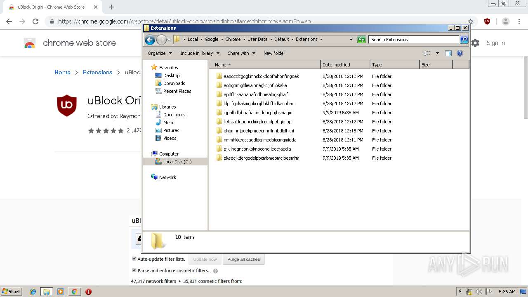Select folder pkedcjkdefgpdelpbcmbmeomcjbeemfm

261,158
